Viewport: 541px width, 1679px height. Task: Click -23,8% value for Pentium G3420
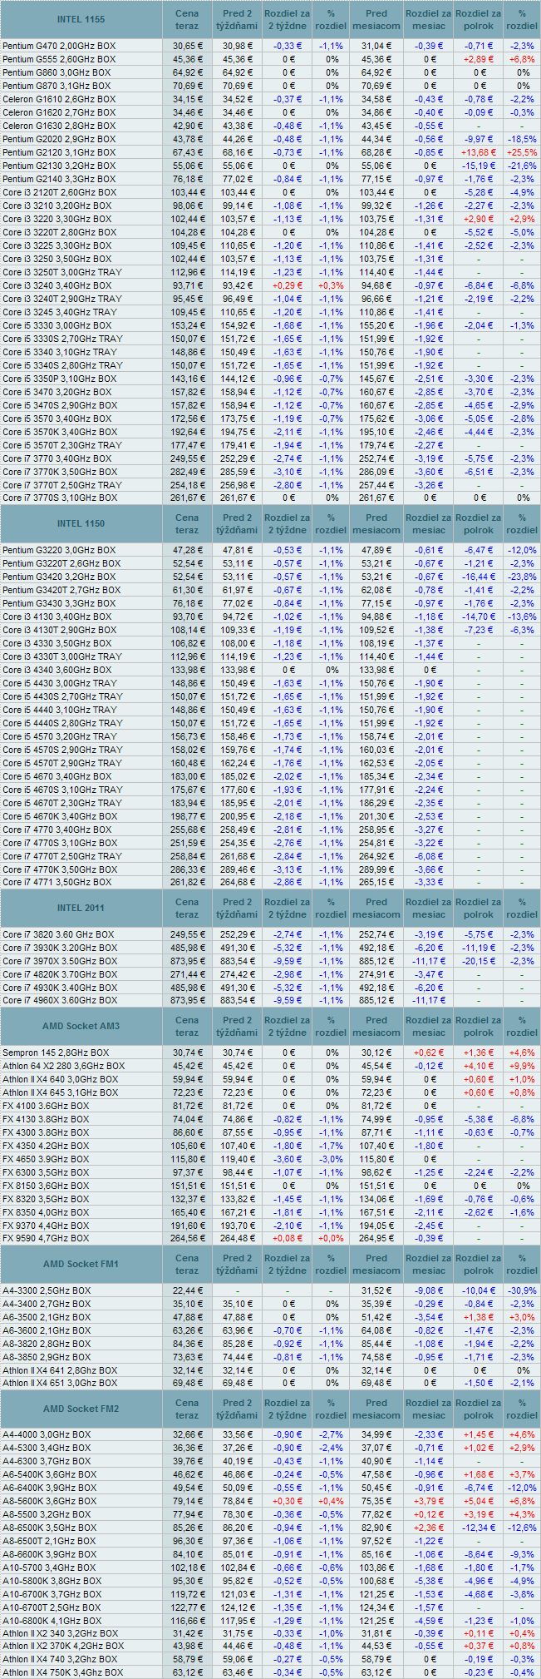click(522, 577)
